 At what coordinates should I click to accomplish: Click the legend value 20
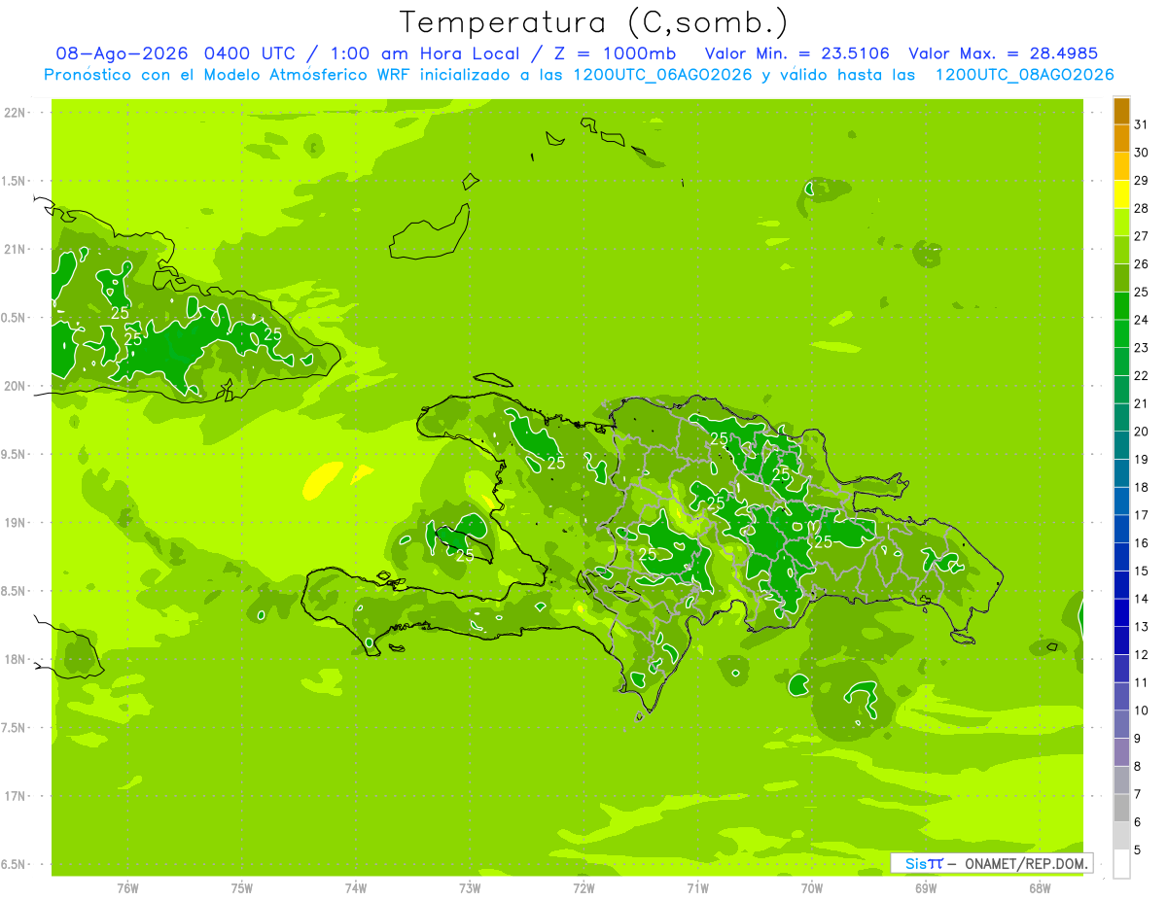coord(1141,432)
